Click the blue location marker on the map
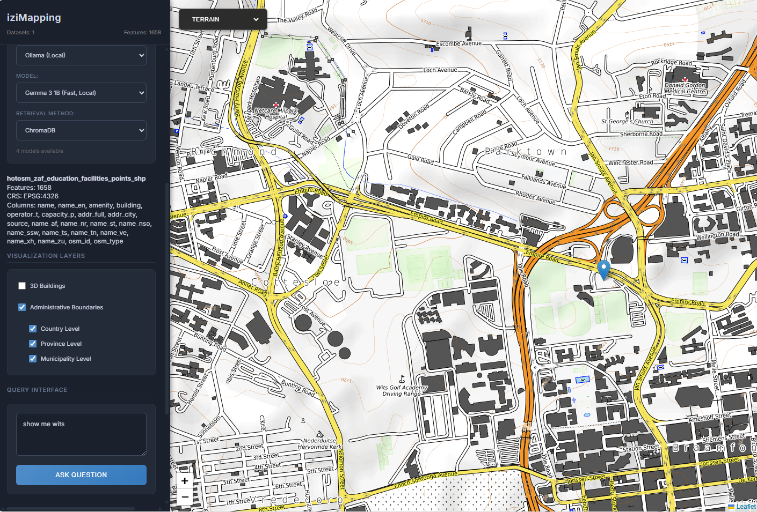Screen dimensions: 757x512 coord(603,269)
